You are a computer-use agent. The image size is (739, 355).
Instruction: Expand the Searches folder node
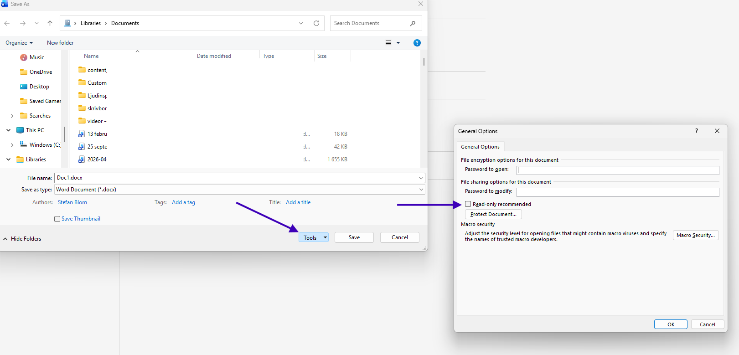tap(12, 116)
